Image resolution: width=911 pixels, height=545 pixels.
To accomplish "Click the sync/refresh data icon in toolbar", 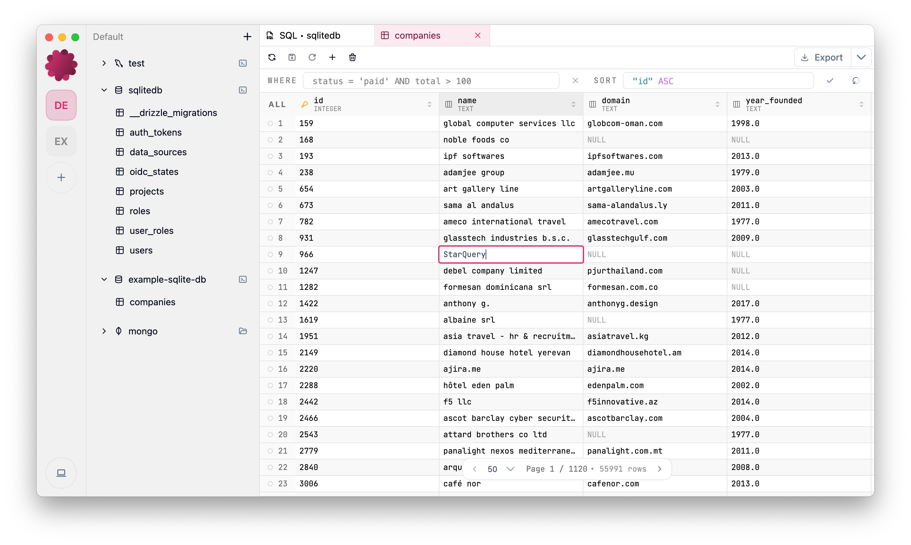I will (x=272, y=57).
